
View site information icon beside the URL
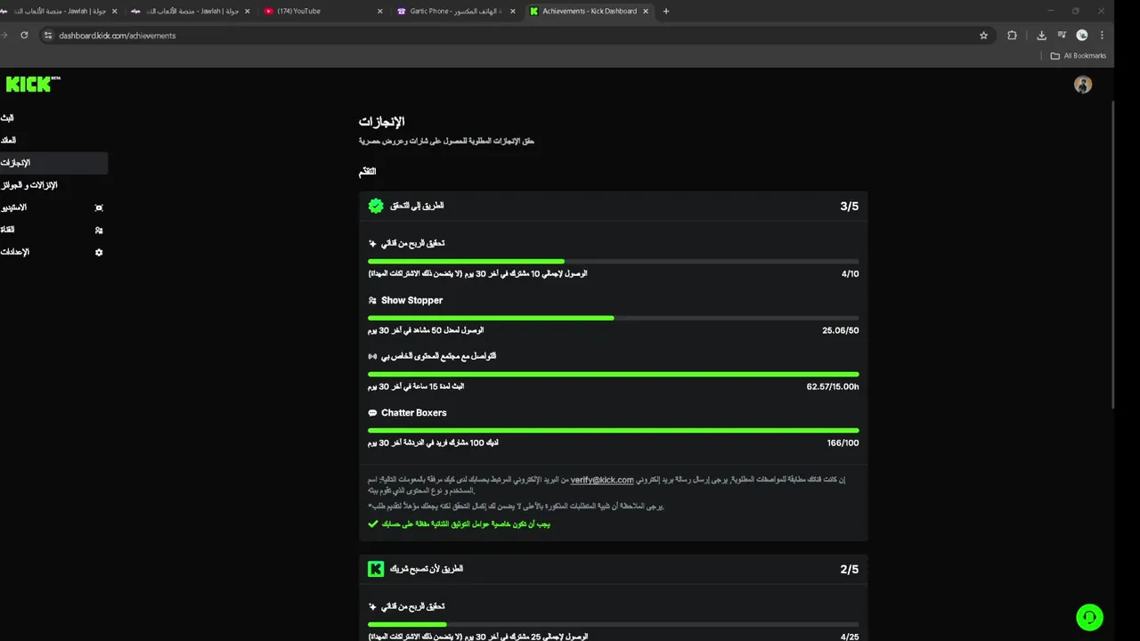pyautogui.click(x=49, y=36)
